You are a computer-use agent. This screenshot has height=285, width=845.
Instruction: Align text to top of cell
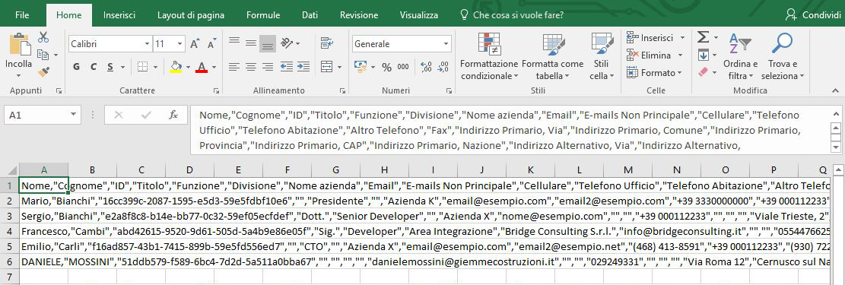click(x=234, y=41)
